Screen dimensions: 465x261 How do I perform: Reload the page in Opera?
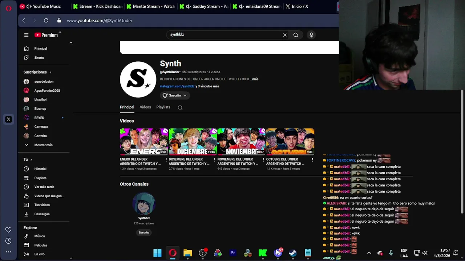coord(46,21)
